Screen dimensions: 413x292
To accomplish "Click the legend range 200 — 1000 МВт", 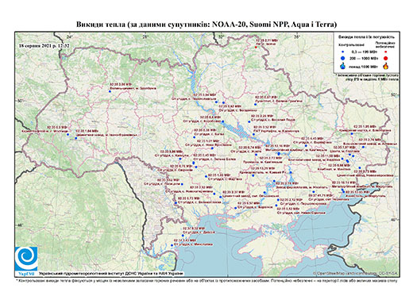I will pyautogui.click(x=365, y=58).
